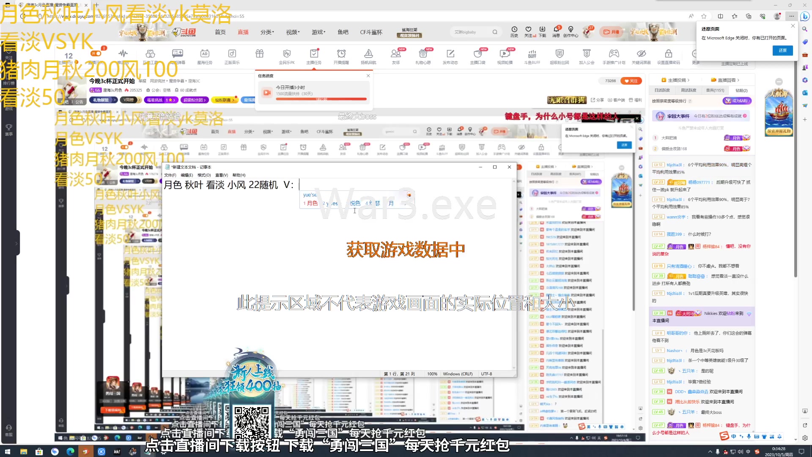The height and width of the screenshot is (457, 812).
Task: Open Notepad 查看(V) menu
Action: coord(222,175)
